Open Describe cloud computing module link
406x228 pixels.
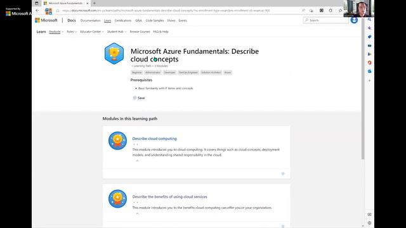tap(154, 139)
